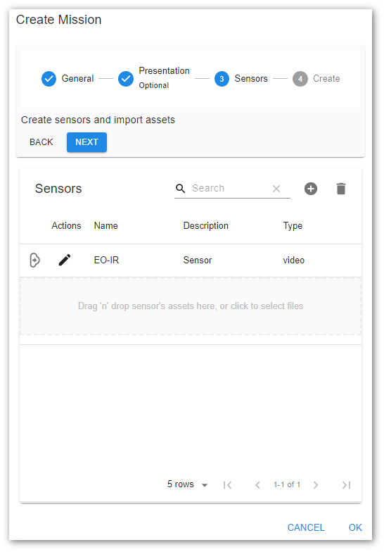Edit the EO-IR sensor with pencil icon
The width and height of the screenshot is (384, 552).
pos(65,261)
